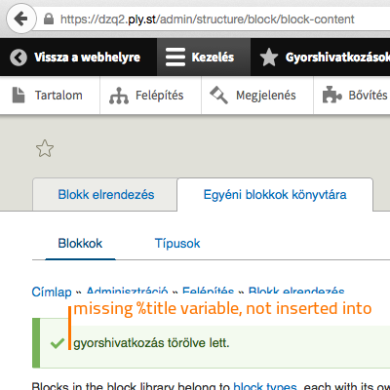Click the Gyorshivatkozások star icon

[x=269, y=58]
